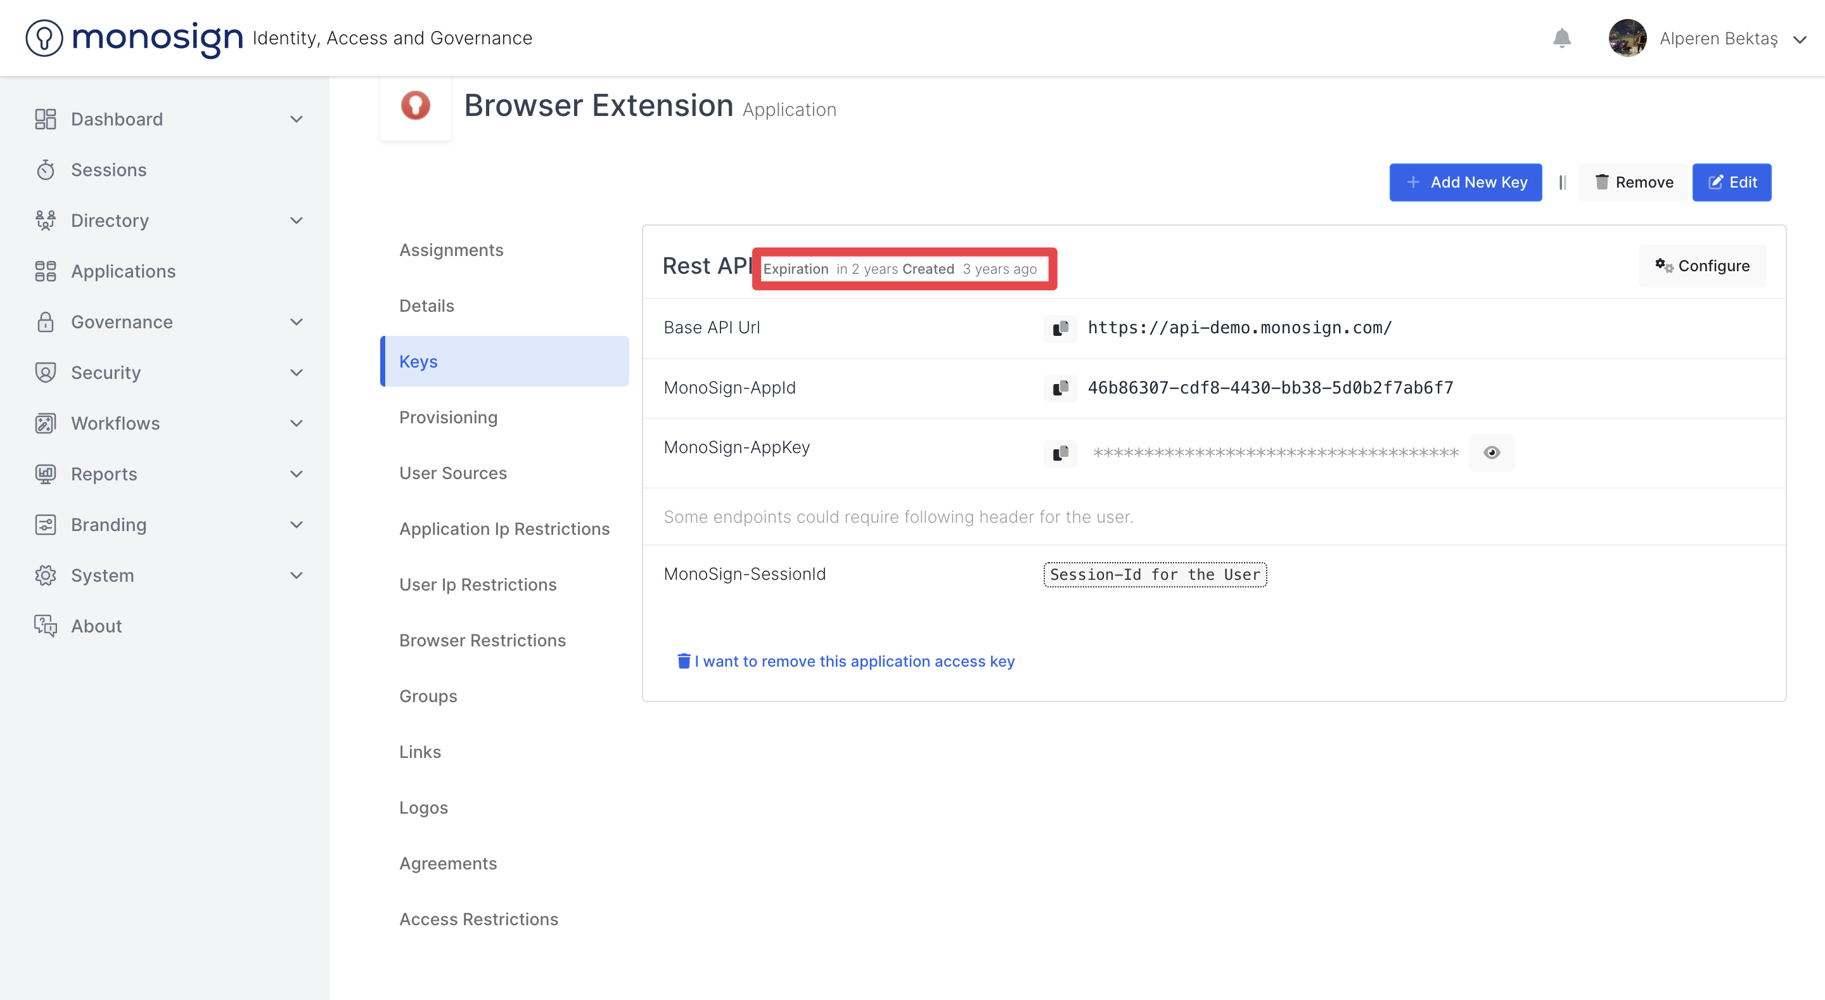Reveal the hidden MonoSign-AppKey with eye icon
This screenshot has width=1825, height=1000.
click(x=1491, y=453)
